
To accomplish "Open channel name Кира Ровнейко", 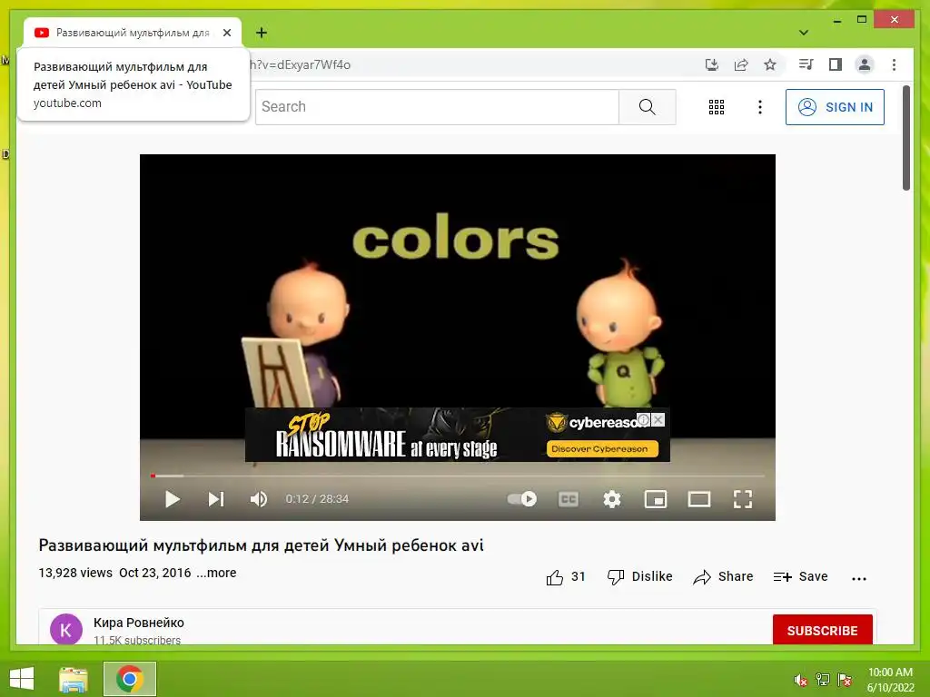I will pos(139,623).
